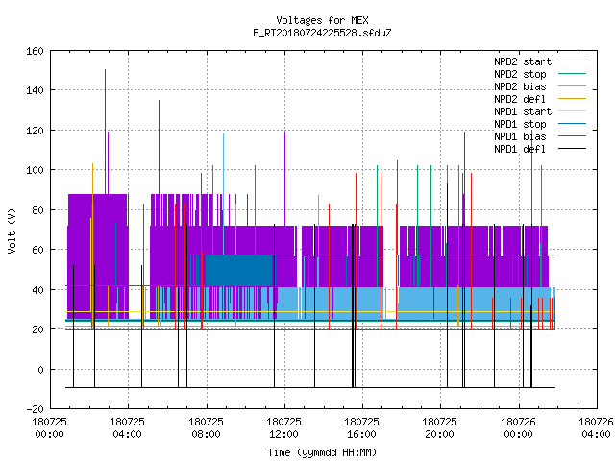The width and height of the screenshot is (615, 461).
Task: Click the y-axis tick value 40
Action: pyautogui.click(x=37, y=290)
